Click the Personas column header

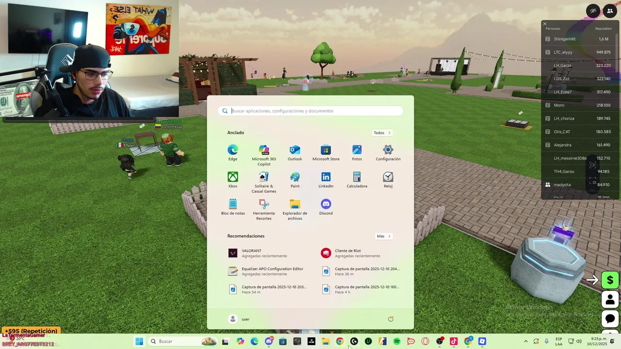click(553, 29)
